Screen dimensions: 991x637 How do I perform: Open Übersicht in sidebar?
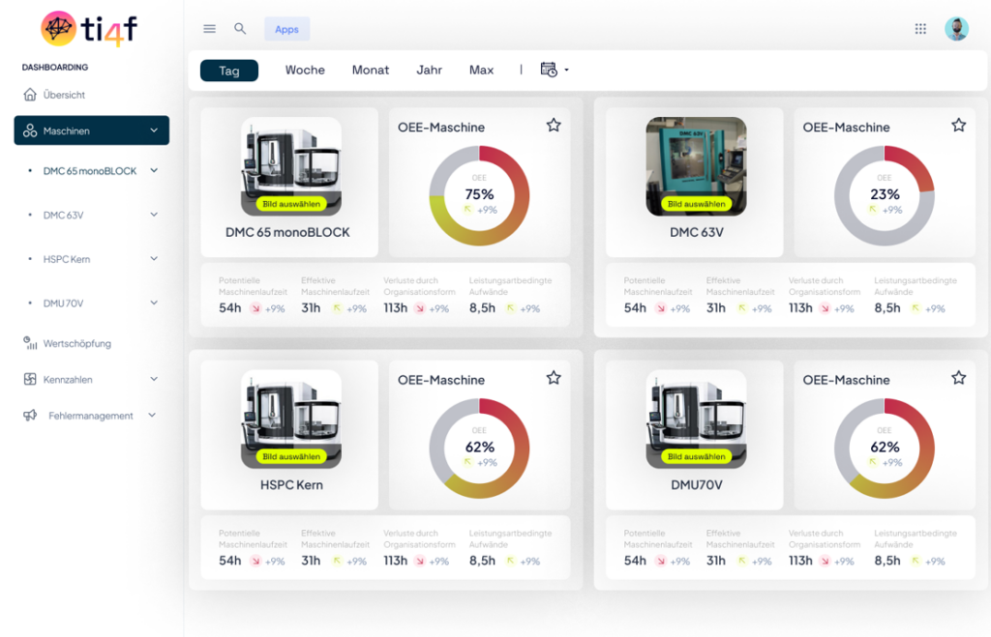click(x=64, y=95)
